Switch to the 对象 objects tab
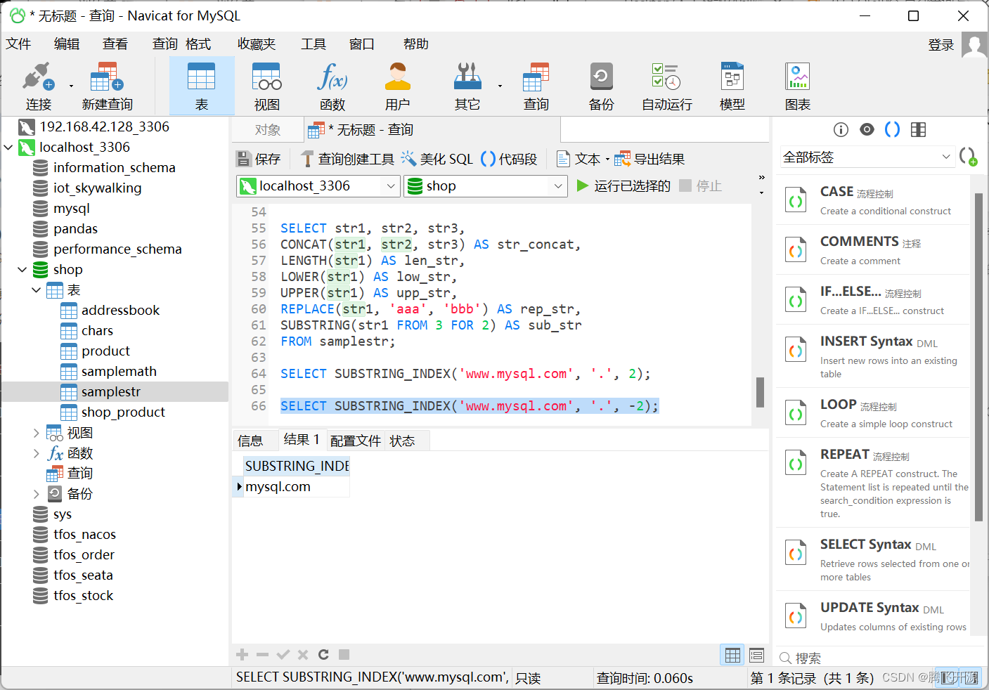This screenshot has width=989, height=690. (268, 130)
